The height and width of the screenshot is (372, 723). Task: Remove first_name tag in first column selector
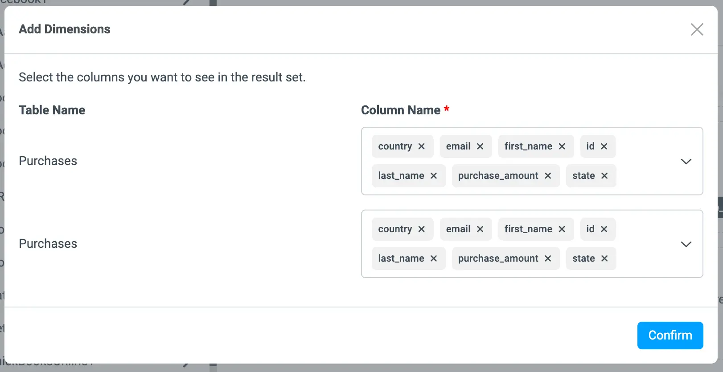point(562,146)
